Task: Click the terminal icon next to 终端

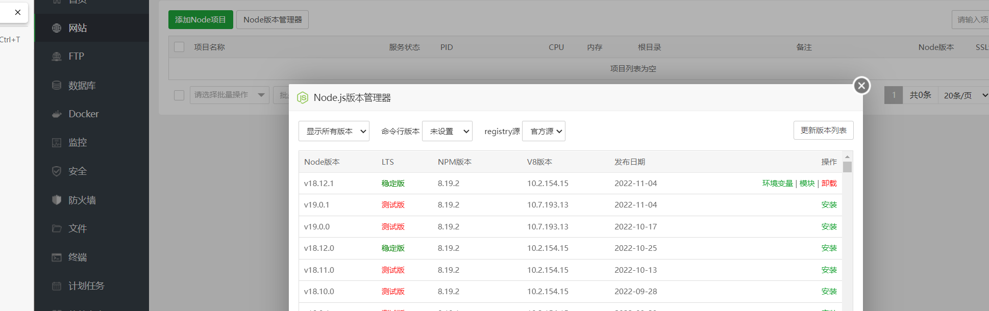Action: (57, 257)
